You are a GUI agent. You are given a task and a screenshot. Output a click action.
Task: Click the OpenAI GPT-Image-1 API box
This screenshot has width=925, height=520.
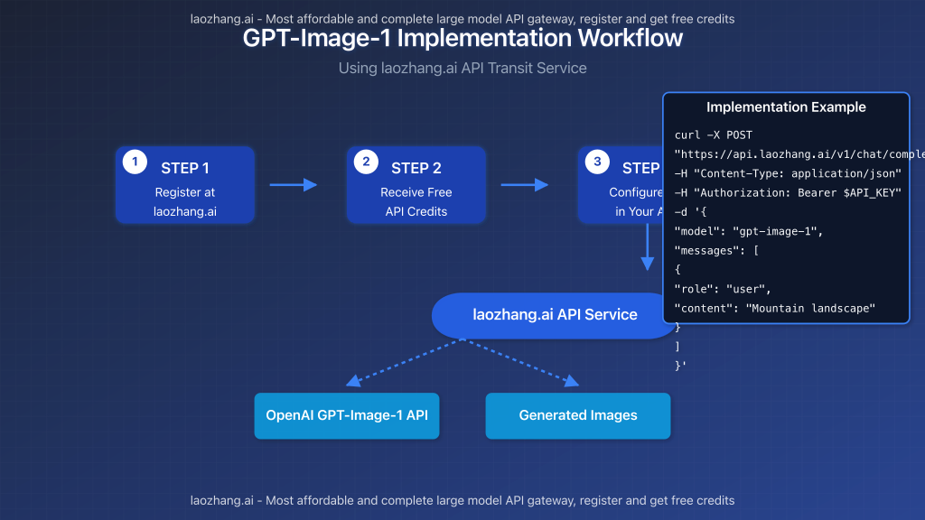(347, 415)
